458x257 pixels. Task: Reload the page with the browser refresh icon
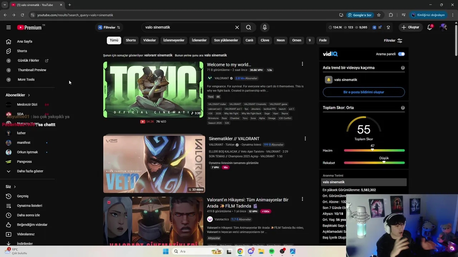[22, 15]
